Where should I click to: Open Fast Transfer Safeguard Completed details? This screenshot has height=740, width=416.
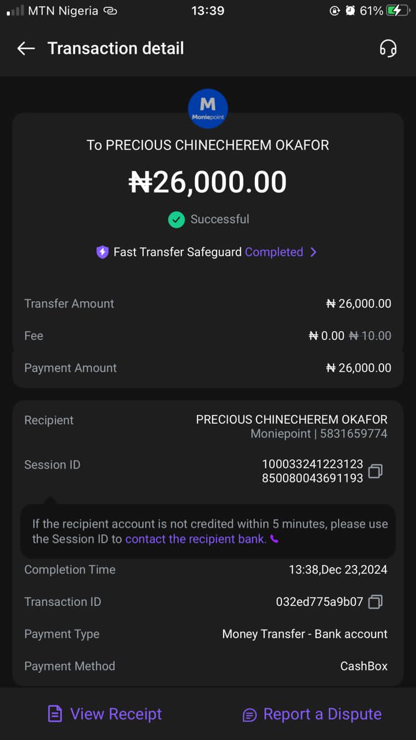[274, 252]
